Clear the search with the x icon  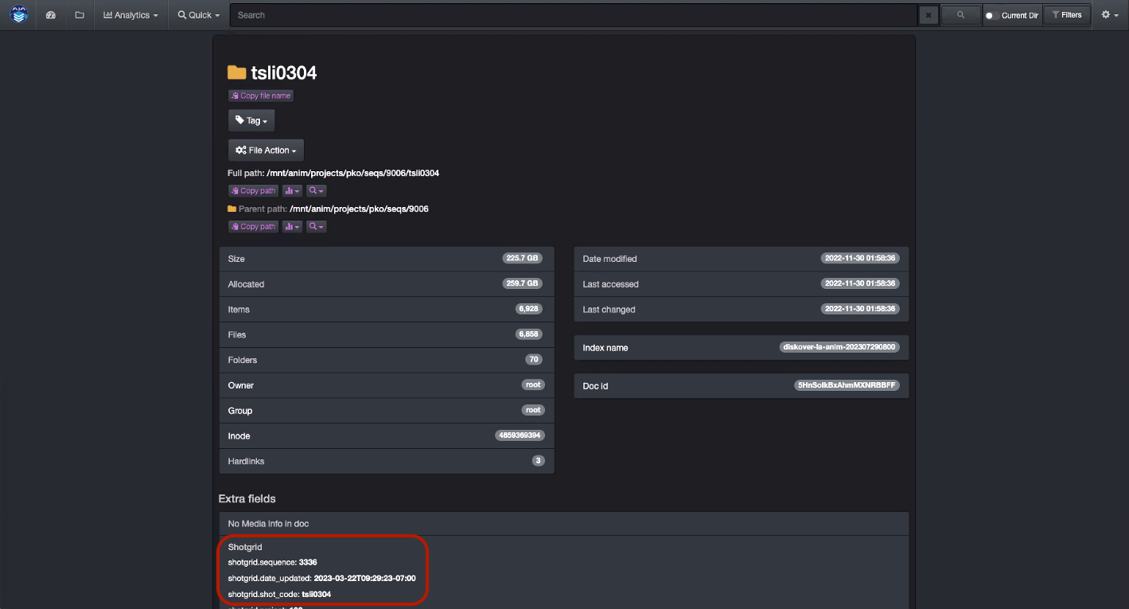[x=928, y=14]
